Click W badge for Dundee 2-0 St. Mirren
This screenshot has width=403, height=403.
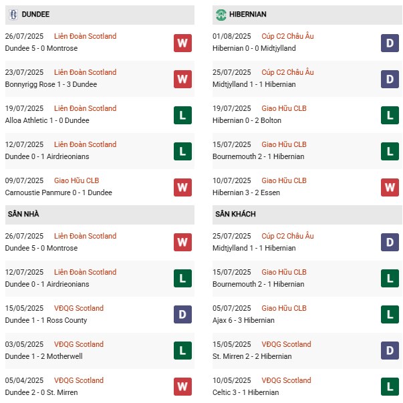coord(182,387)
